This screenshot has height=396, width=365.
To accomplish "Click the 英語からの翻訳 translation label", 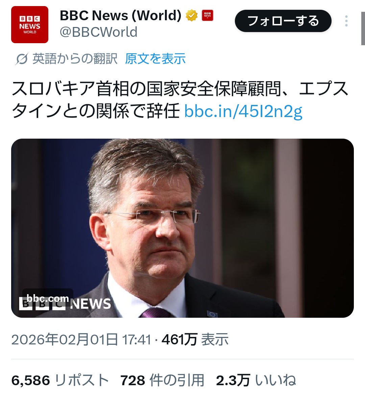I will coord(75,59).
